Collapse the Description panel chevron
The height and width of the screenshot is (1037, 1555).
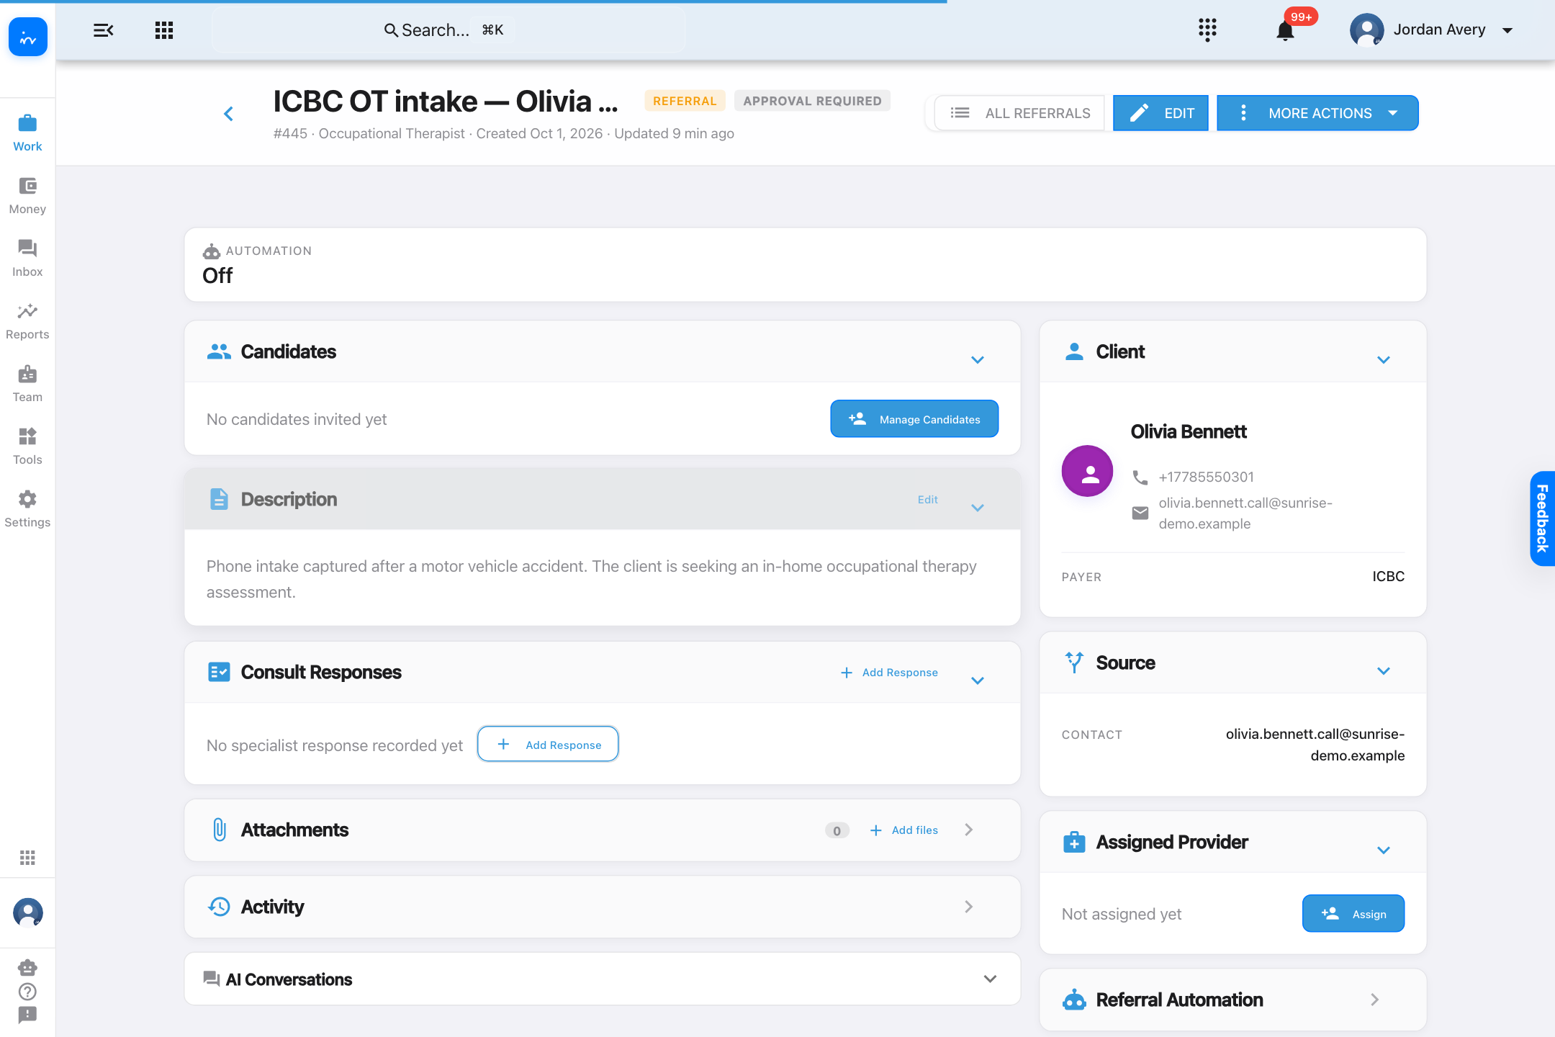pos(977,508)
